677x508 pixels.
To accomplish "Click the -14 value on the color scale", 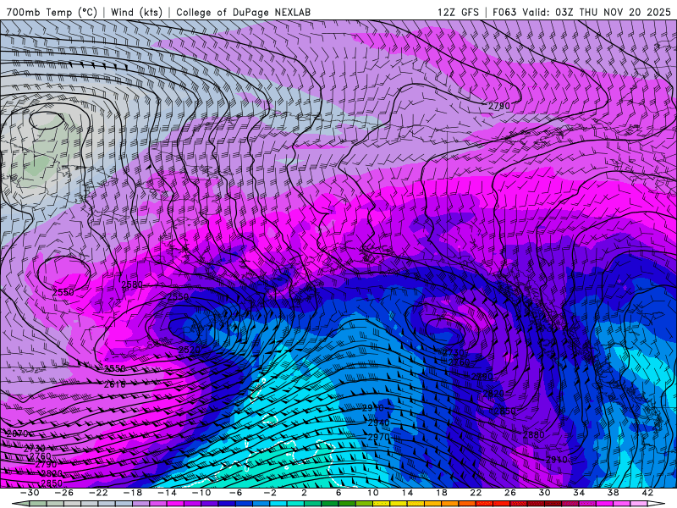I will click(167, 493).
